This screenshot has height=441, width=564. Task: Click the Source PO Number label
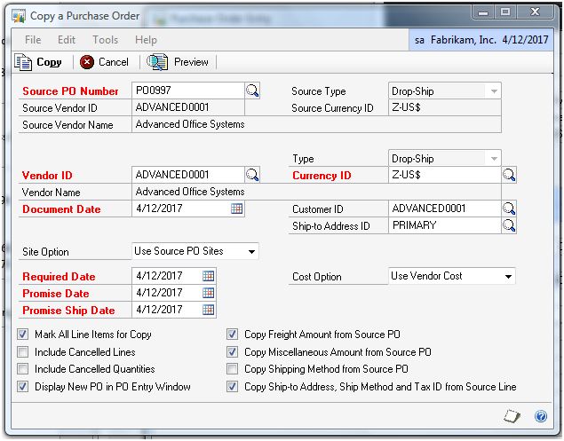click(70, 91)
